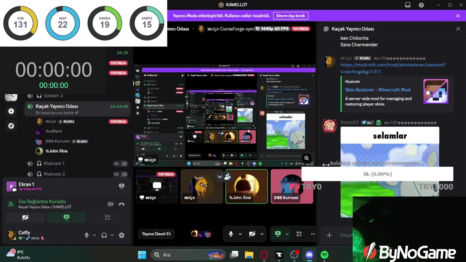Select %John Xina participant tile
The image size is (466, 262).
click(x=246, y=186)
